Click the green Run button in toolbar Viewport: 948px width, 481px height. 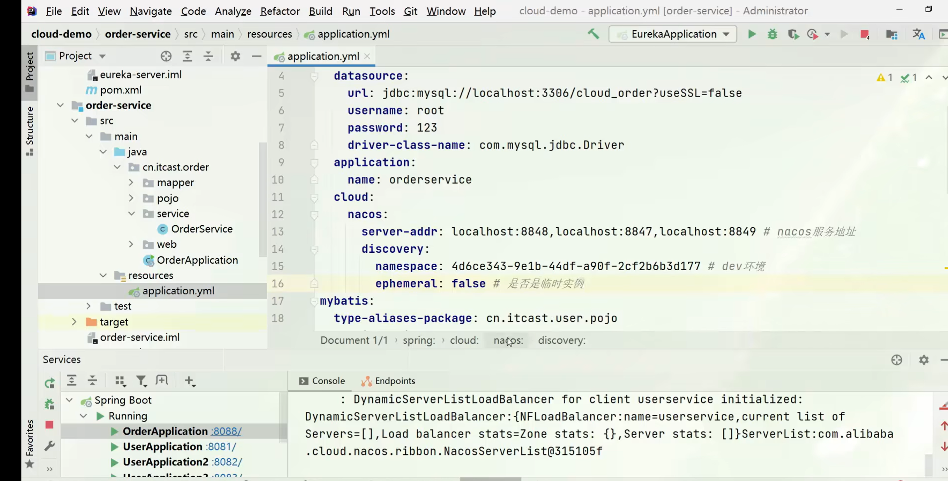click(752, 34)
